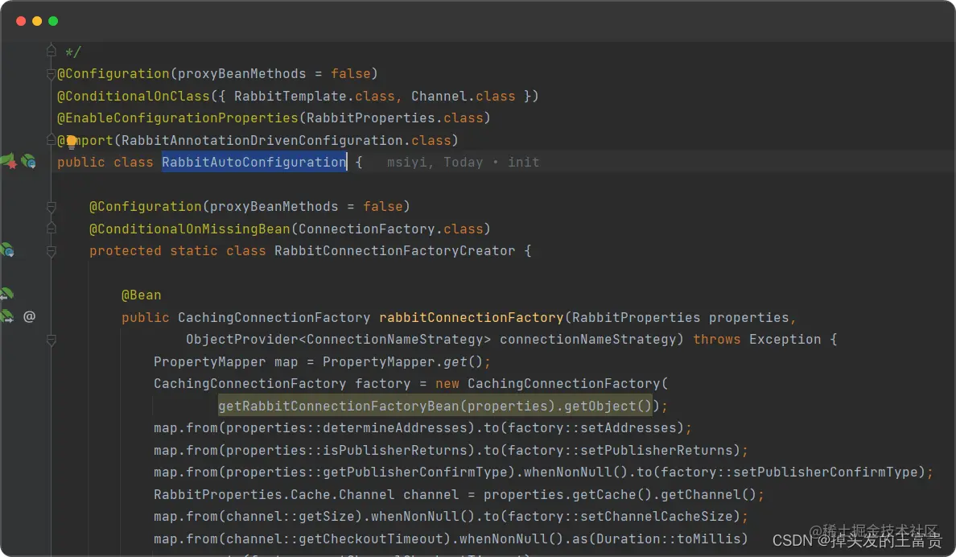Click the rabbitConnectionFactory method name

tap(472, 317)
